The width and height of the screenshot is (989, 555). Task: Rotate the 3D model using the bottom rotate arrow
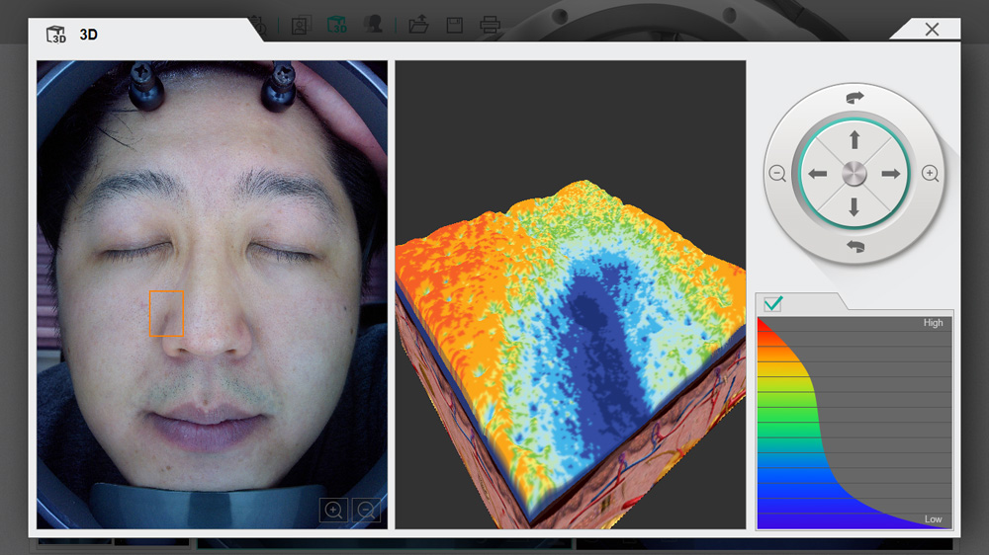(854, 246)
